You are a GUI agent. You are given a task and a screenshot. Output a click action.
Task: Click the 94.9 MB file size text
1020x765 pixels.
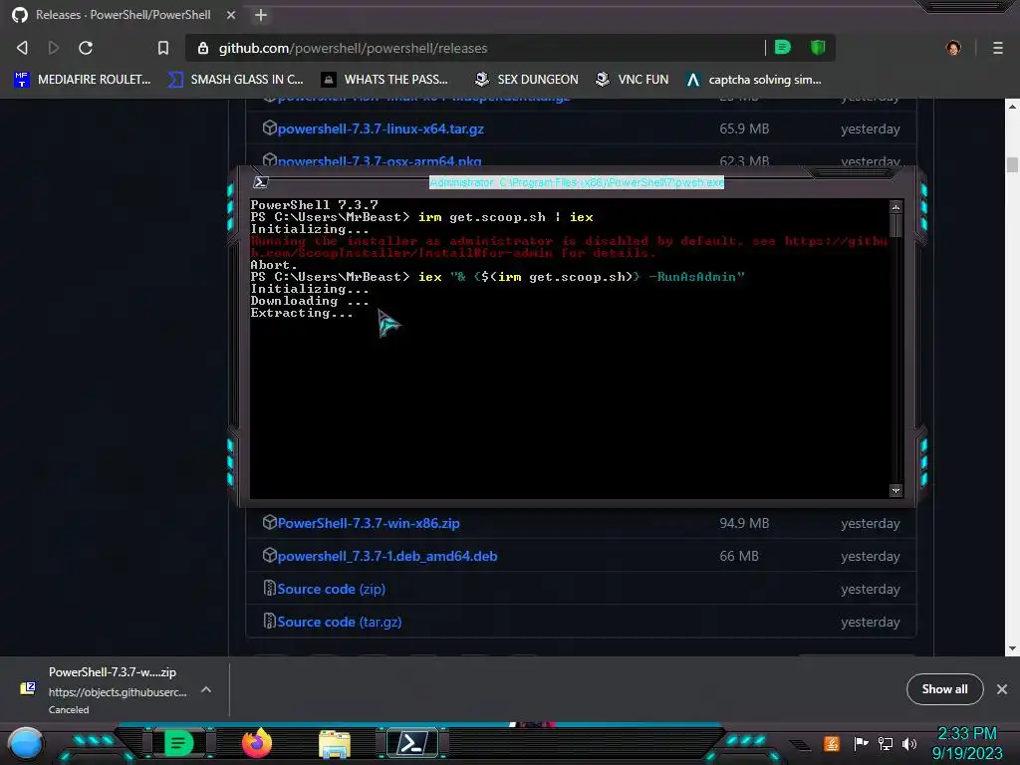tap(744, 523)
